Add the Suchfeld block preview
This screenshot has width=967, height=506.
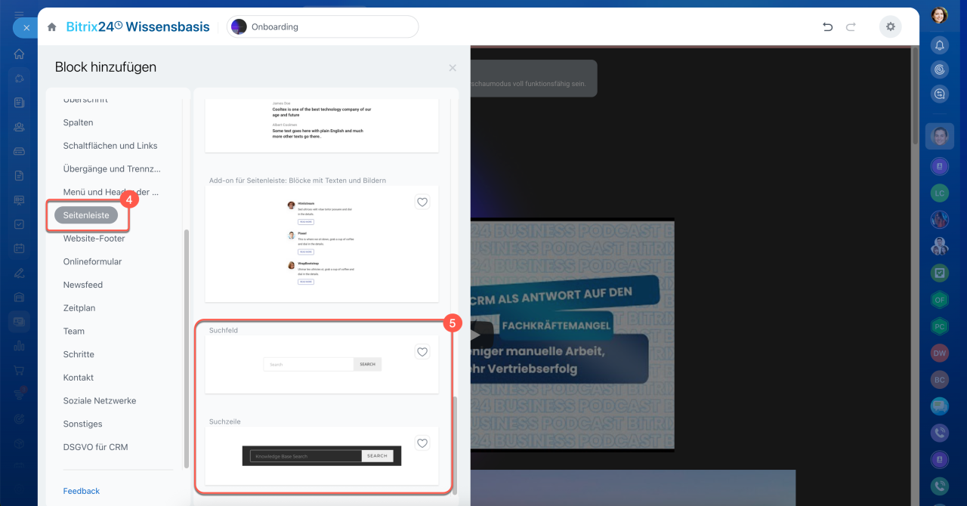pyautogui.click(x=322, y=364)
